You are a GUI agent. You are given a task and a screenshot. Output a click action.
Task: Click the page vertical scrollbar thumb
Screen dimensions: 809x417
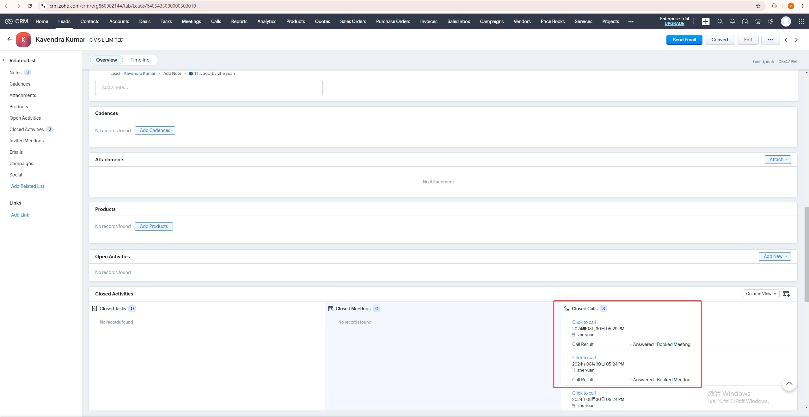(806, 254)
